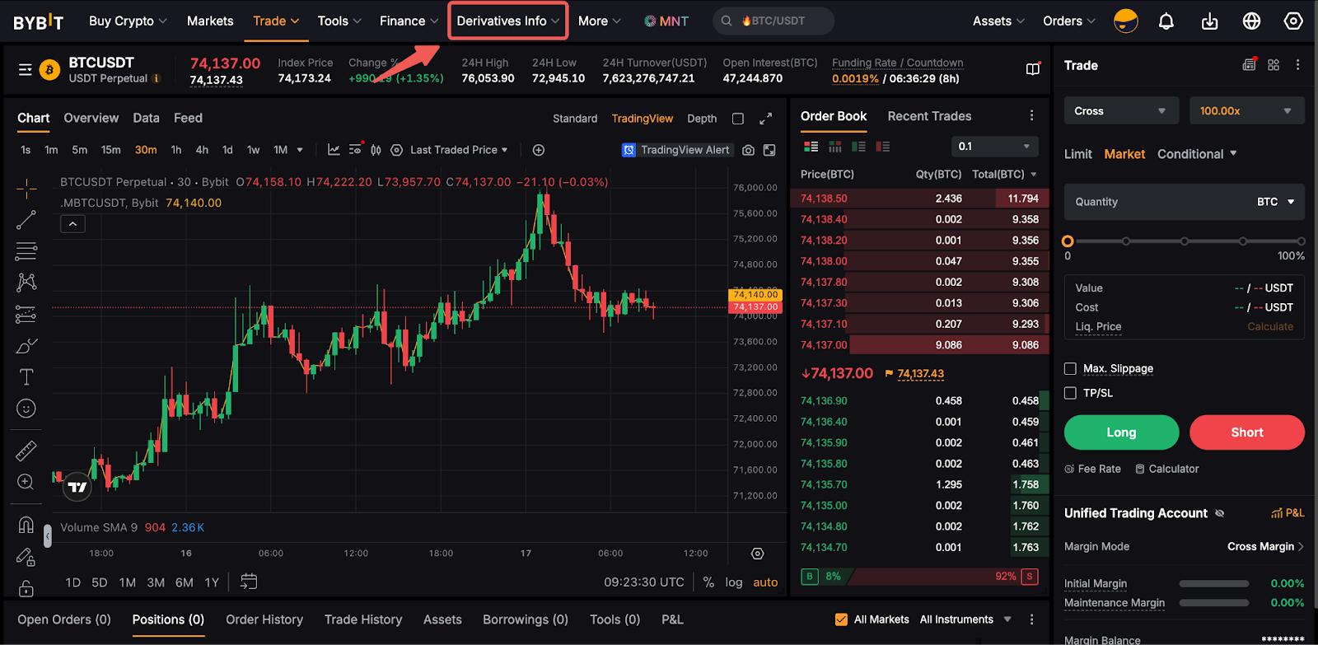This screenshot has width=1318, height=645.
Task: Click the red Short button
Action: tap(1246, 432)
